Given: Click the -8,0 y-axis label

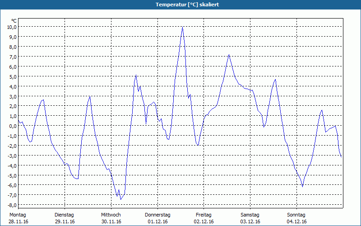Looking at the screenshot, I should click(x=12, y=205).
